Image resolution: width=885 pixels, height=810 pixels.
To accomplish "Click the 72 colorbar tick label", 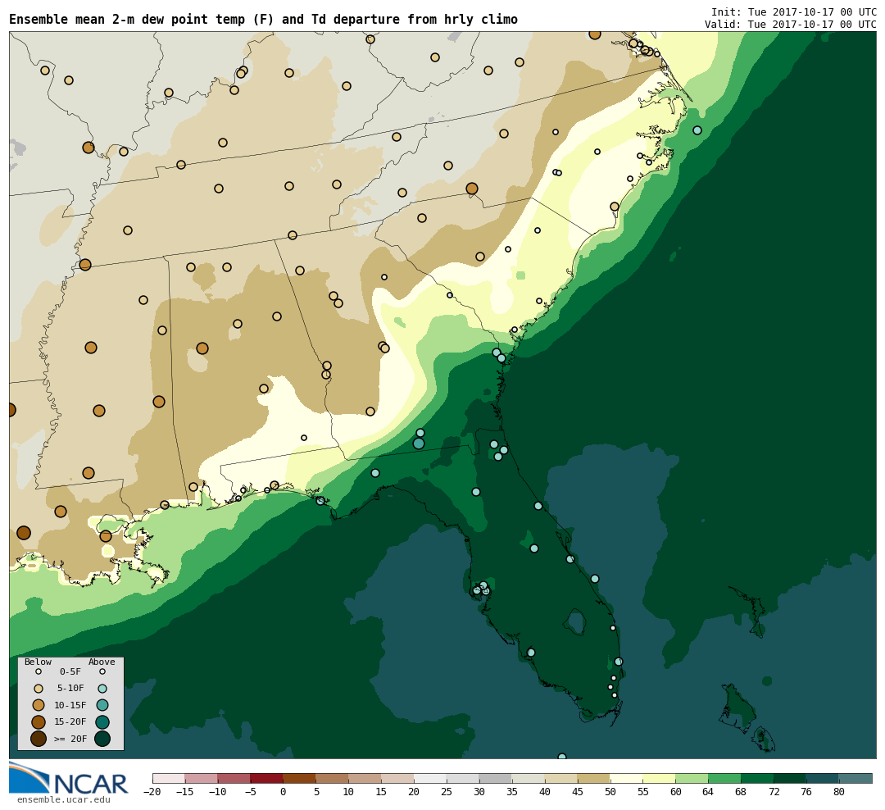I will tap(774, 792).
